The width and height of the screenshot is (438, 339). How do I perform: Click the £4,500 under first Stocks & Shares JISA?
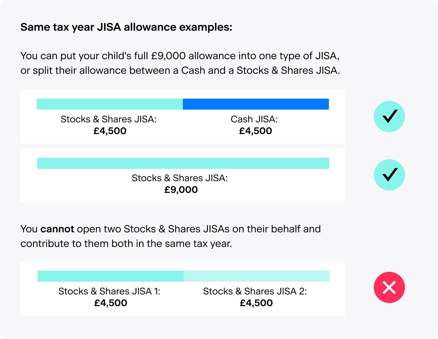[x=110, y=131]
